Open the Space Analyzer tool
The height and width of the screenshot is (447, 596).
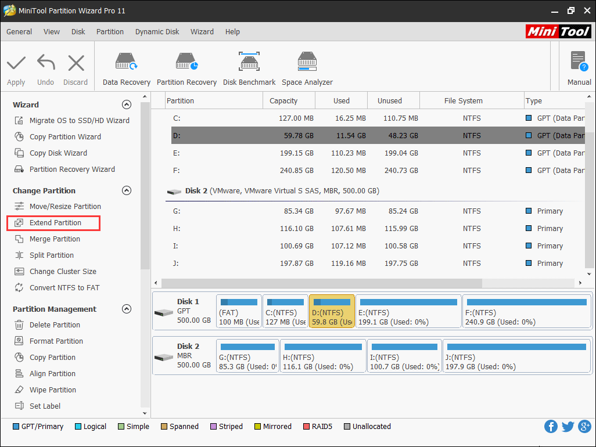307,69
